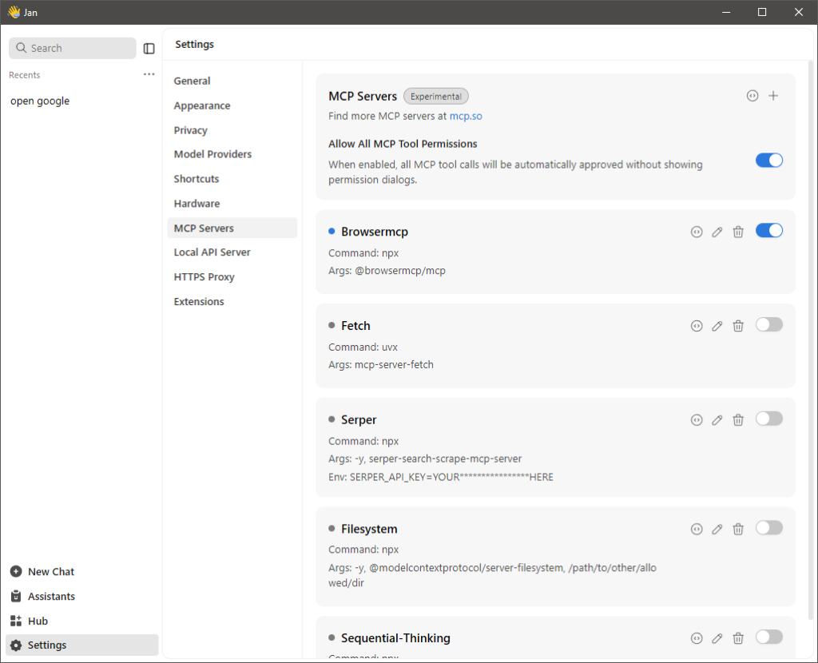
Task: Click the settings panel vertical scrollbar
Action: tap(810, 339)
